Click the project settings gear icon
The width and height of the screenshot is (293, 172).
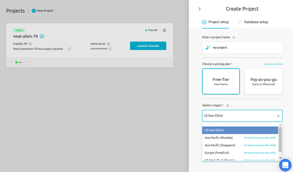coord(164,30)
